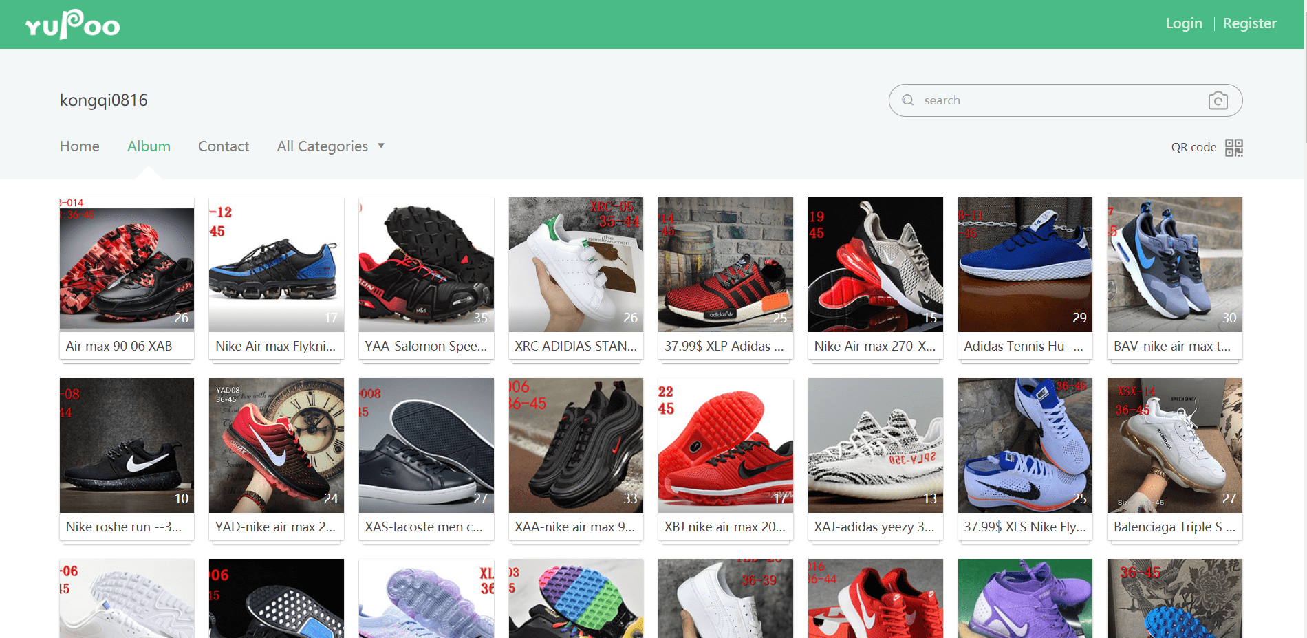
Task: Open Nike Air max Flykni... album thumbnail
Action: click(x=277, y=264)
